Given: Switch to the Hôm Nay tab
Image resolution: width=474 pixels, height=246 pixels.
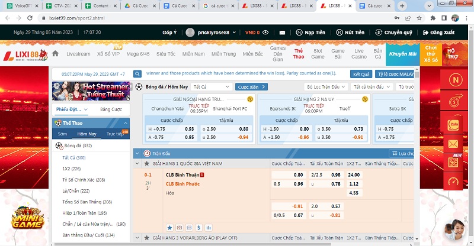Looking at the screenshot, I should point(87,134).
